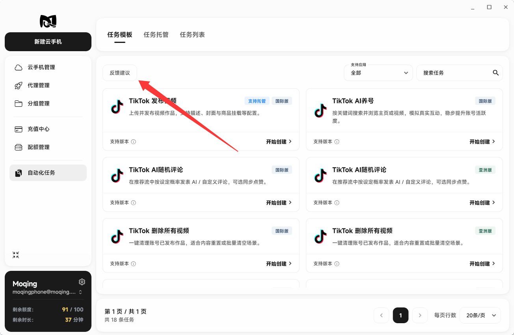
Task: Click the folder icon for 分组管理
Action: click(x=19, y=104)
